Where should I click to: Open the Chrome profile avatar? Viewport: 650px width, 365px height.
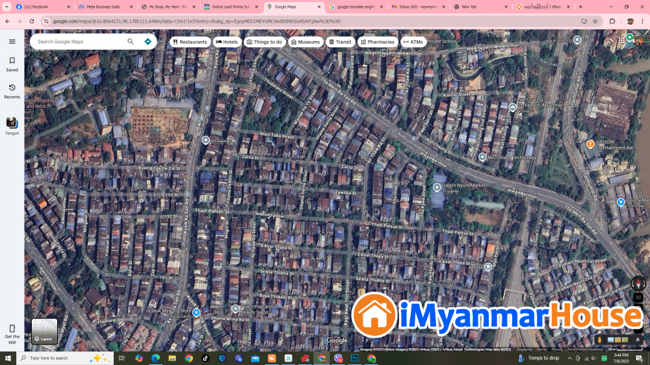tap(630, 21)
